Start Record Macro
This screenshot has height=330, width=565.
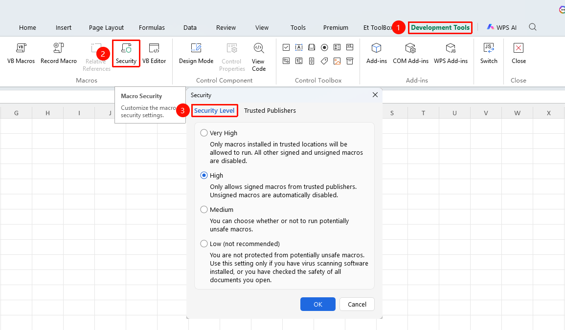(58, 53)
